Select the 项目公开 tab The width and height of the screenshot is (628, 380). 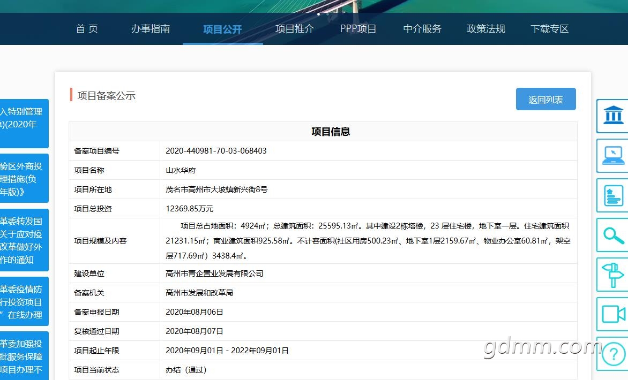[x=223, y=29]
